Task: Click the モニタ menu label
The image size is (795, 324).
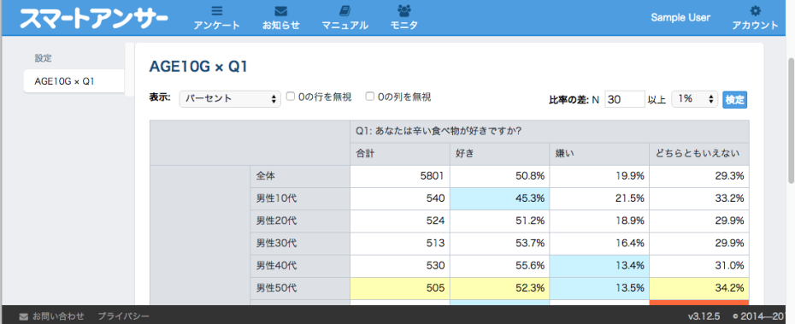Action: pos(404,26)
